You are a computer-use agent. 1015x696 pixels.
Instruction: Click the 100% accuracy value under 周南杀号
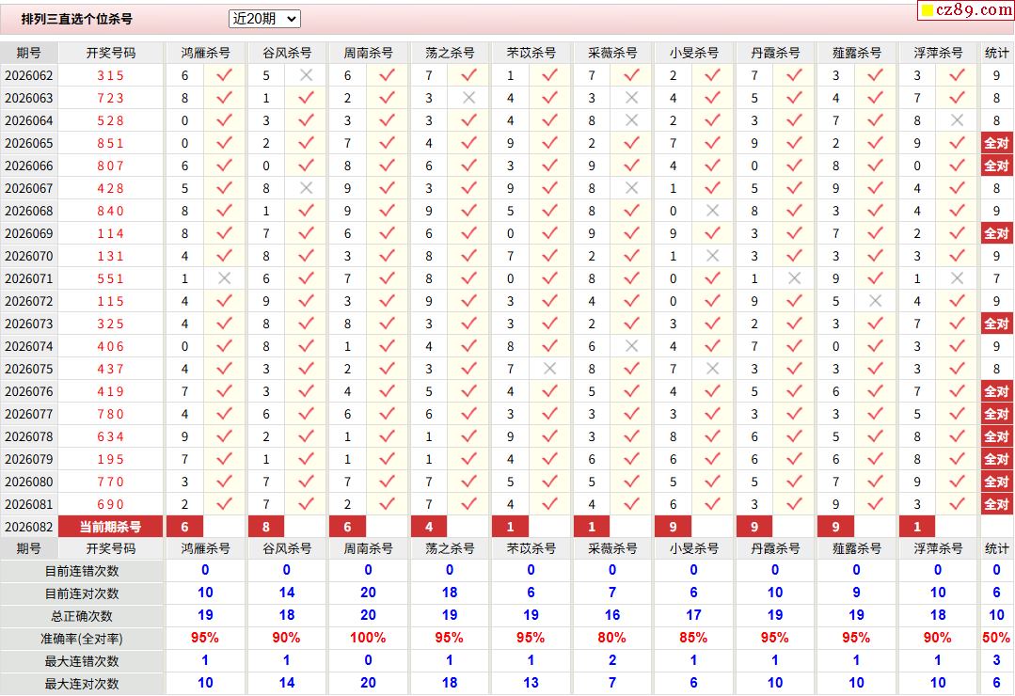368,638
